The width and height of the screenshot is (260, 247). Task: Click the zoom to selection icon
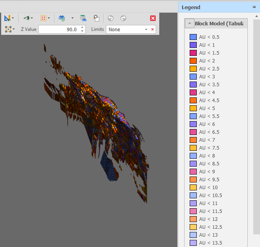coord(96,18)
